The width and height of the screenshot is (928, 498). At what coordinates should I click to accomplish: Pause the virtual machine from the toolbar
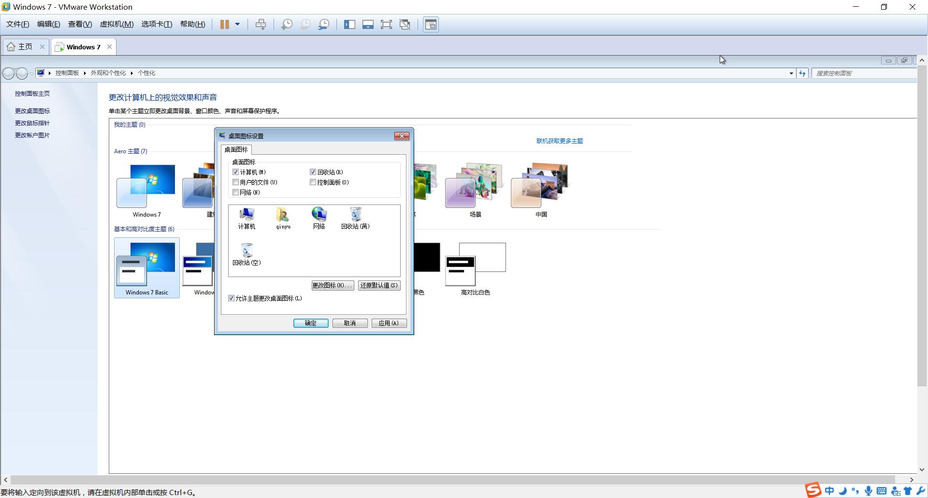(x=225, y=24)
